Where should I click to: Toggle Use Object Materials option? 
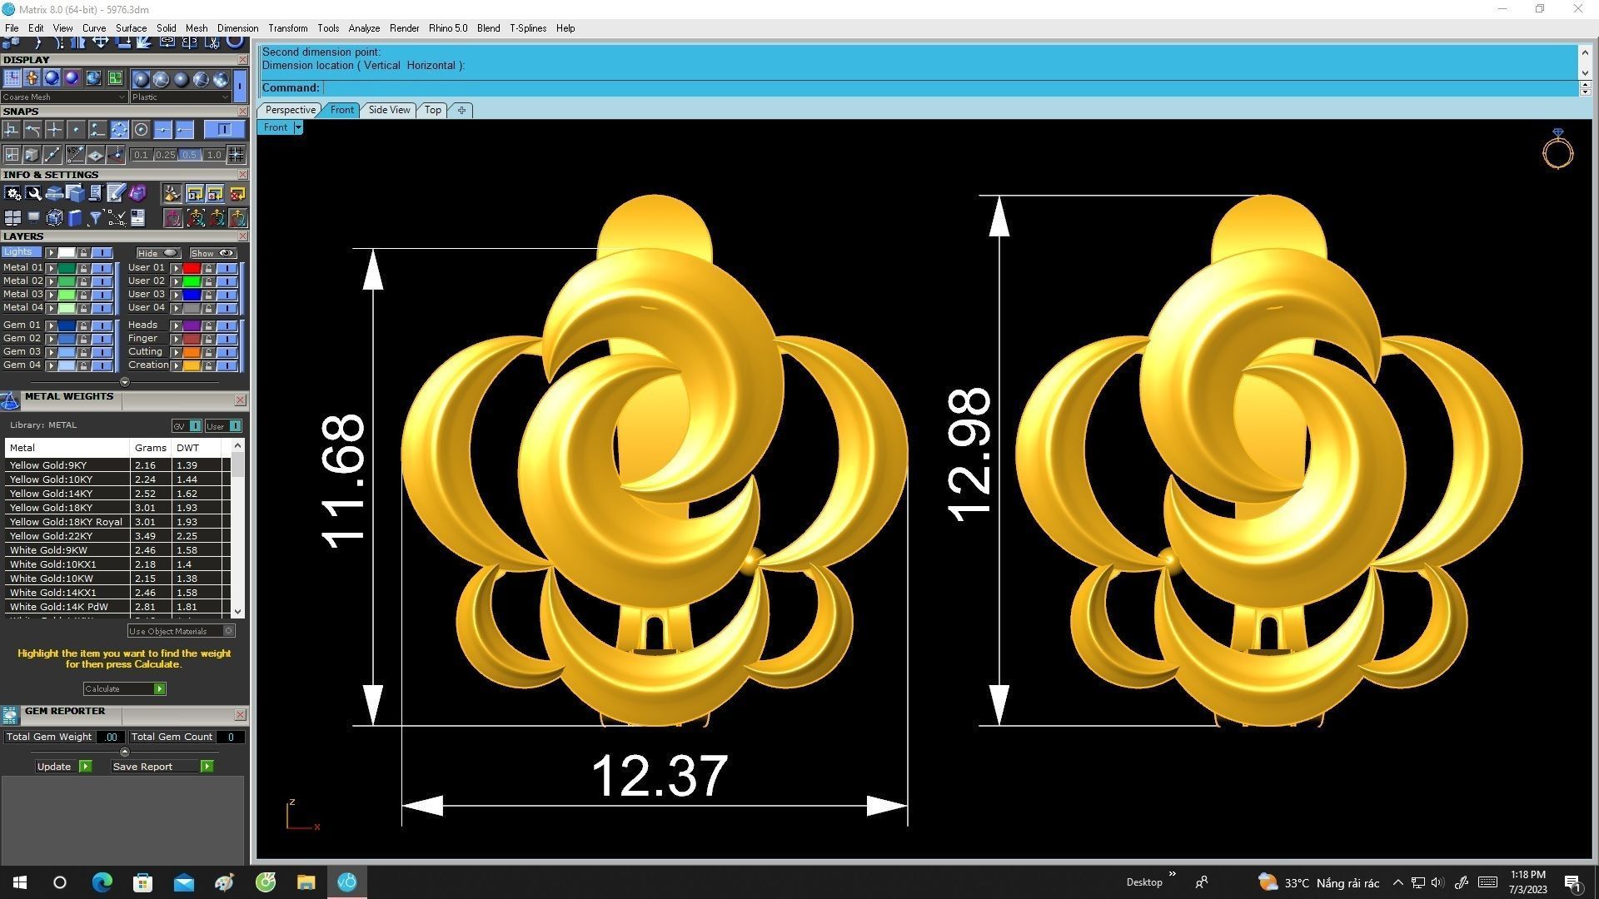[182, 631]
